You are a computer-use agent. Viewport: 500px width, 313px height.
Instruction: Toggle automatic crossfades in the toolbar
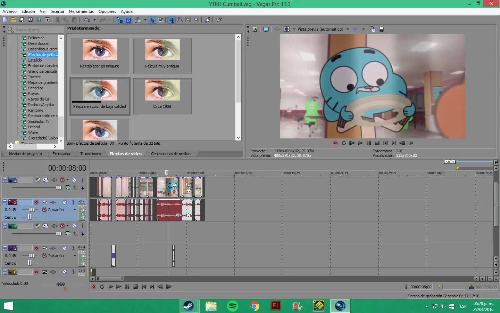click(x=128, y=20)
